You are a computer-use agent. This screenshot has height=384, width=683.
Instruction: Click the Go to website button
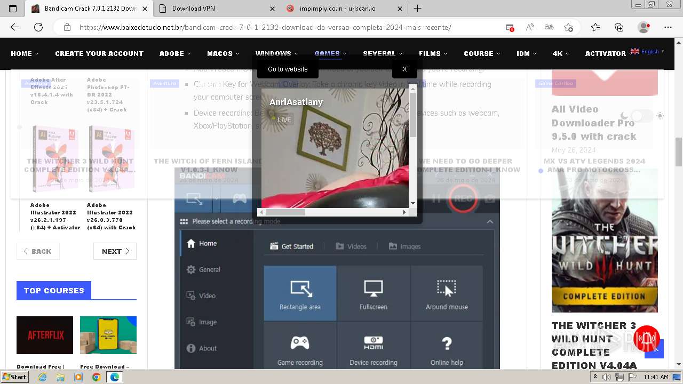(x=288, y=69)
